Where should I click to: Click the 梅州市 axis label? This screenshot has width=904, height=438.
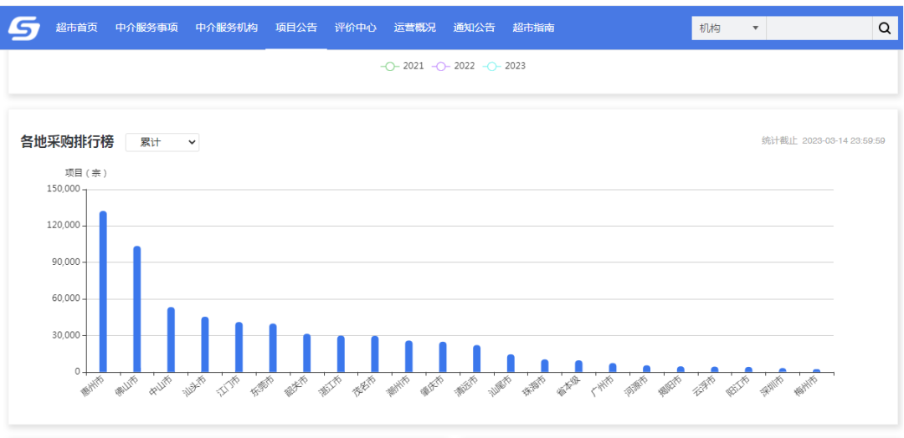807,387
